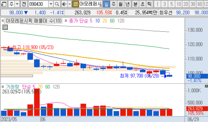The width and height of the screenshot is (208, 122).
Task: Click the 06/29 date label
Action: 193,119
